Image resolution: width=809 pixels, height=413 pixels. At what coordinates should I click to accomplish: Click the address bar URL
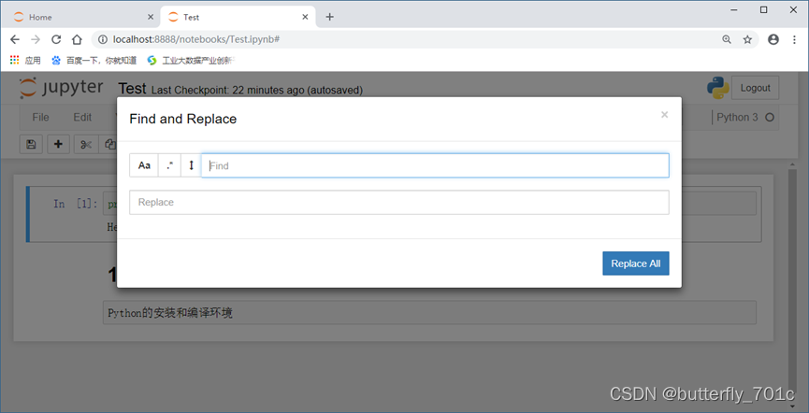click(x=196, y=39)
